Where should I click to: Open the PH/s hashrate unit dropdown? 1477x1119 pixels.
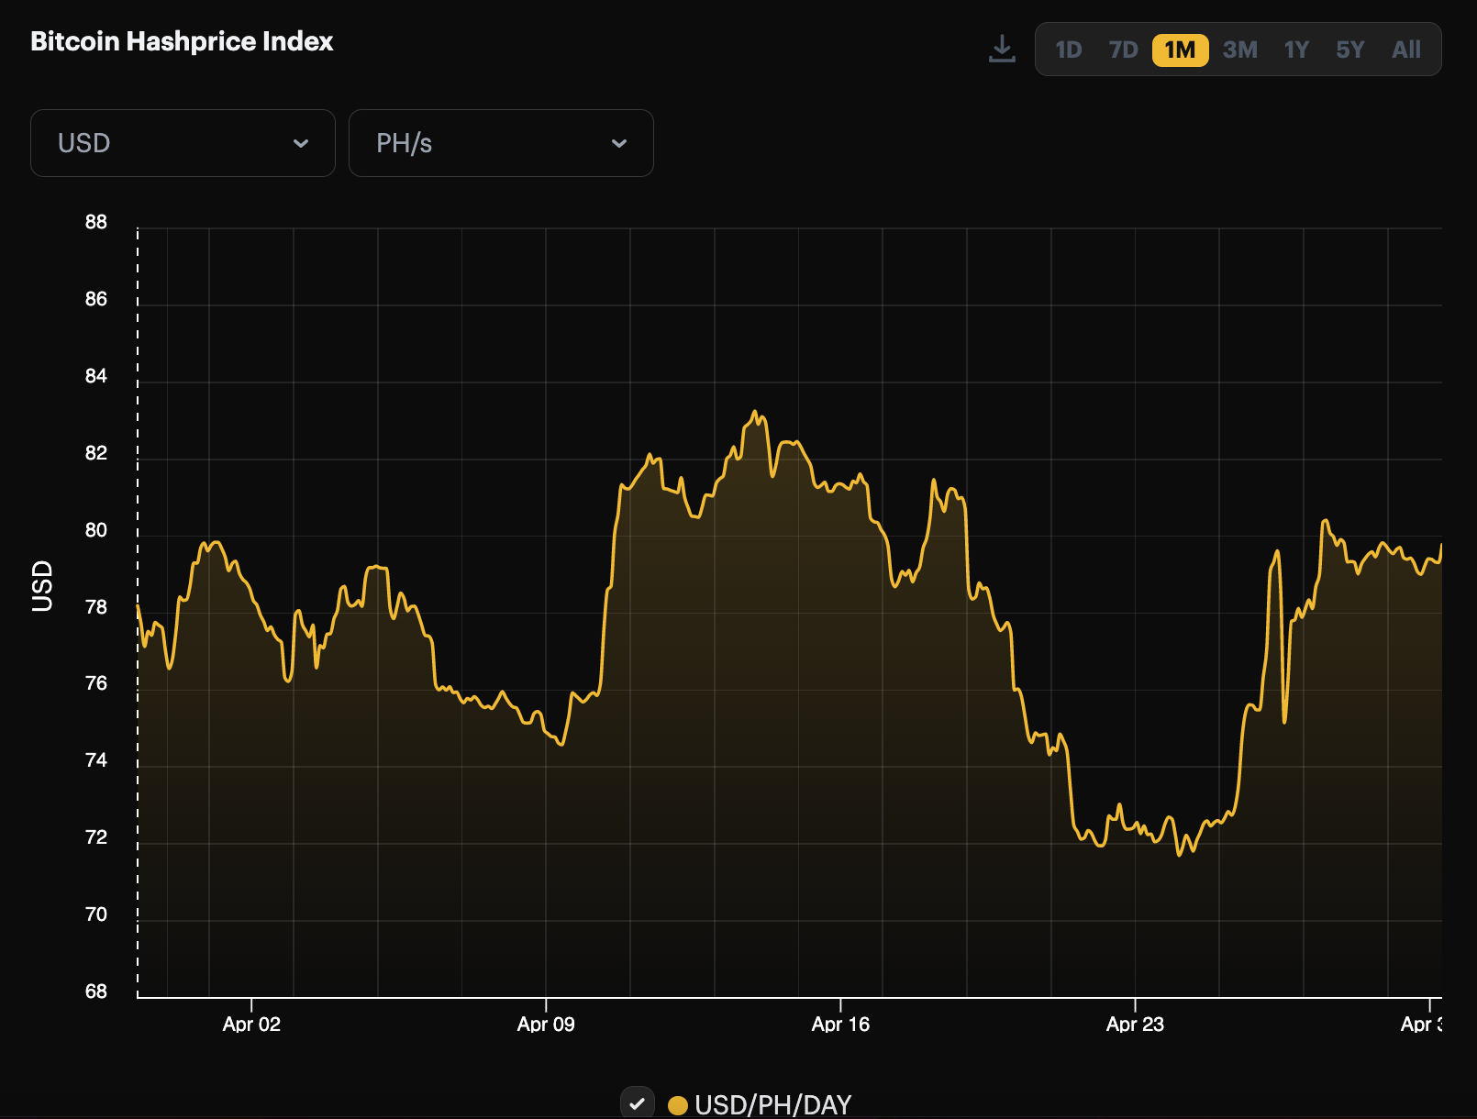click(501, 143)
